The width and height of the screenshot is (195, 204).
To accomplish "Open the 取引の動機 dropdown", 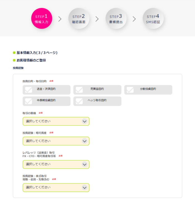I will point(56,121).
